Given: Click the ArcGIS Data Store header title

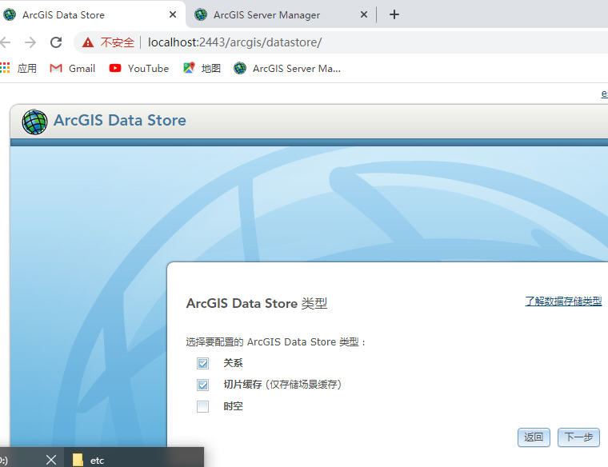Looking at the screenshot, I should pyautogui.click(x=120, y=120).
